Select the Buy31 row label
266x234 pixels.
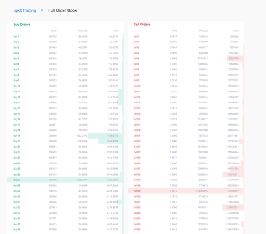point(17,202)
